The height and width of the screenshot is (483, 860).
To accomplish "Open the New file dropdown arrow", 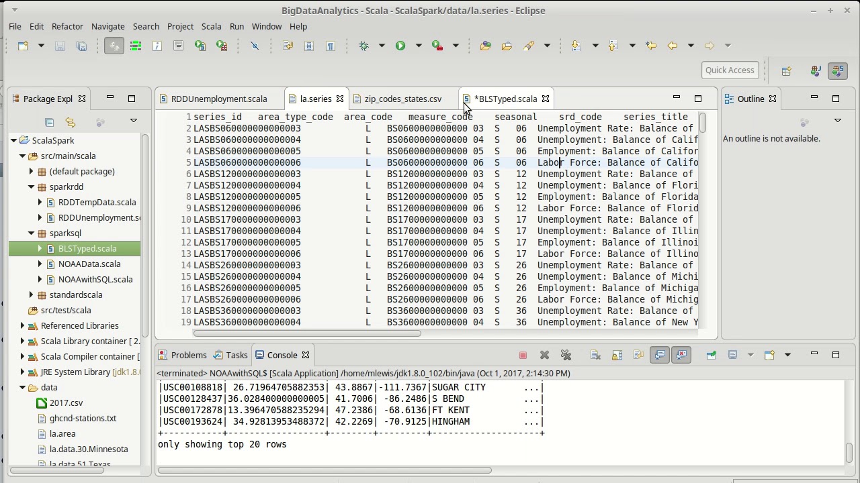I will pyautogui.click(x=41, y=46).
